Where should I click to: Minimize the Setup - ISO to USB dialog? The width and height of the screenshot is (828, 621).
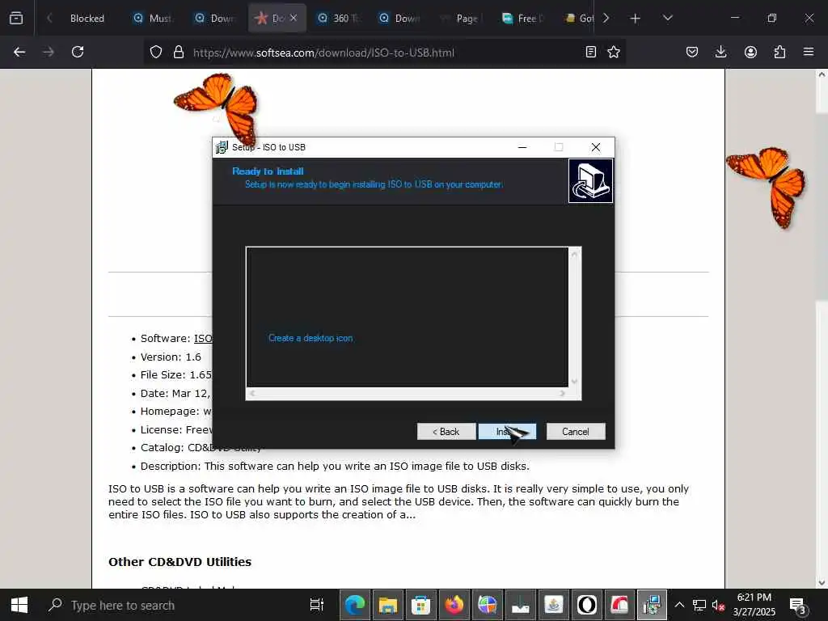pos(522,147)
